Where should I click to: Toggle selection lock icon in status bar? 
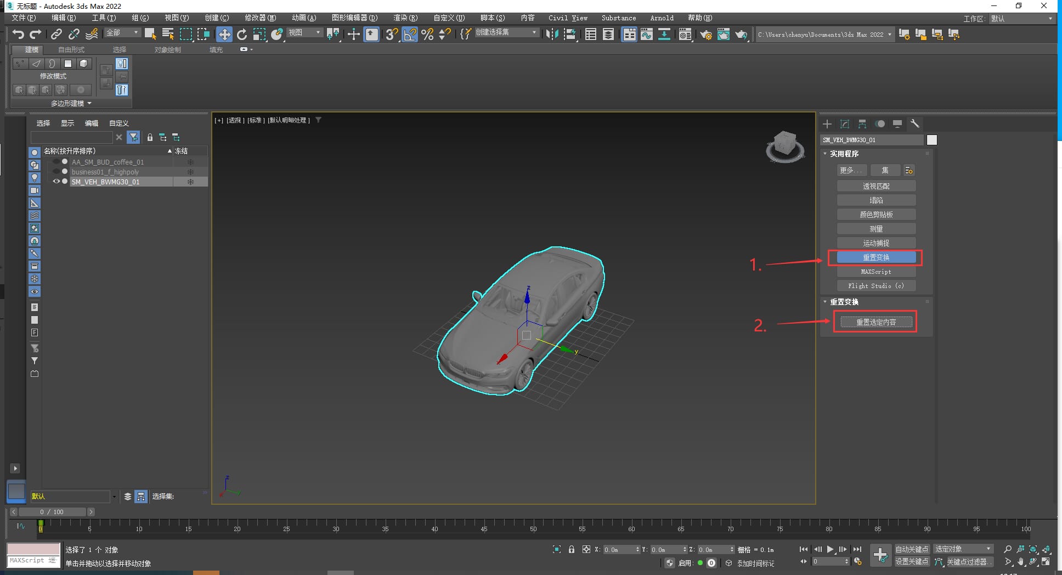pos(572,549)
